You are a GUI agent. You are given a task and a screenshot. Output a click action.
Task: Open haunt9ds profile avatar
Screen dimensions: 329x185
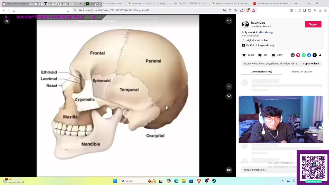pos(245,24)
